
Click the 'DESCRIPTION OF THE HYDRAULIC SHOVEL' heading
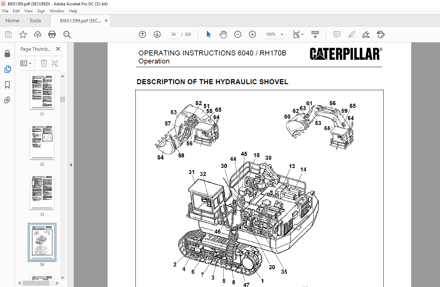pos(212,82)
